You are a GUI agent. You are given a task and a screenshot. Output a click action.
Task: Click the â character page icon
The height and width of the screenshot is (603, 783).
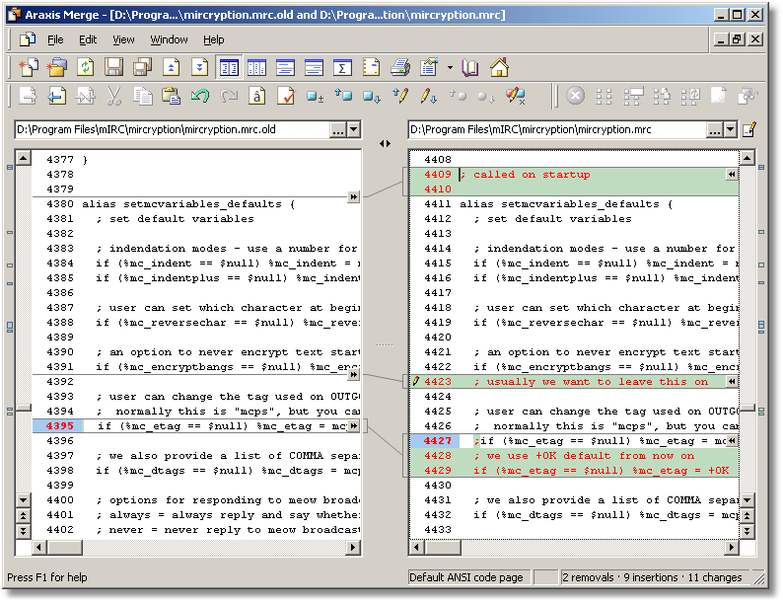(x=257, y=96)
